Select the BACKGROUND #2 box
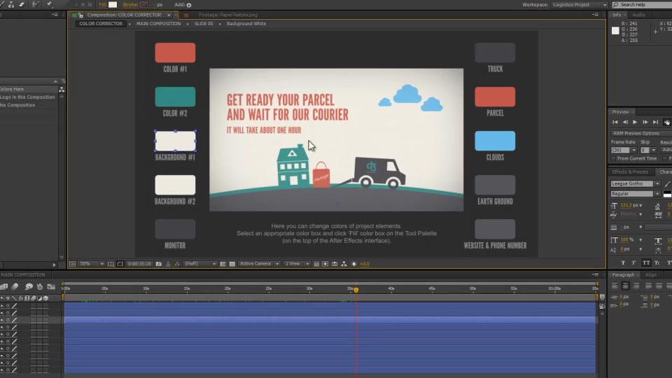The height and width of the screenshot is (378, 672). tap(175, 185)
